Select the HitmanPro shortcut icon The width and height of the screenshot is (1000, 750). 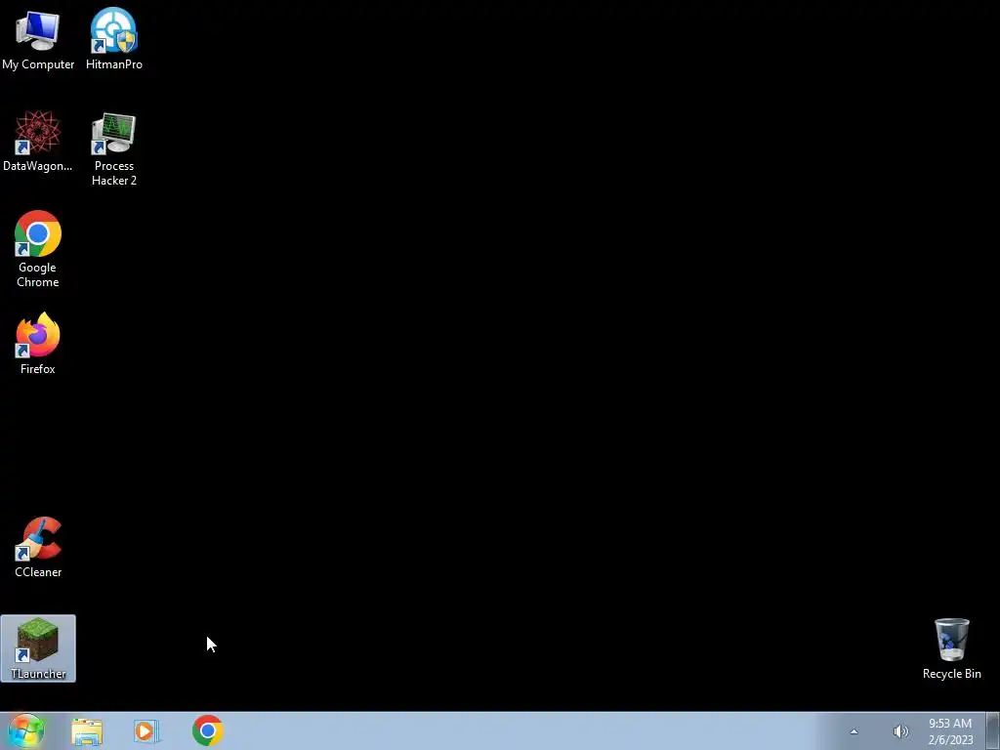coord(113,39)
